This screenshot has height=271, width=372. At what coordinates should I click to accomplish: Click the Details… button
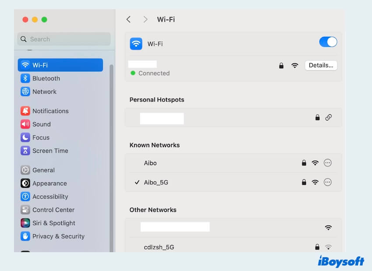[321, 65]
